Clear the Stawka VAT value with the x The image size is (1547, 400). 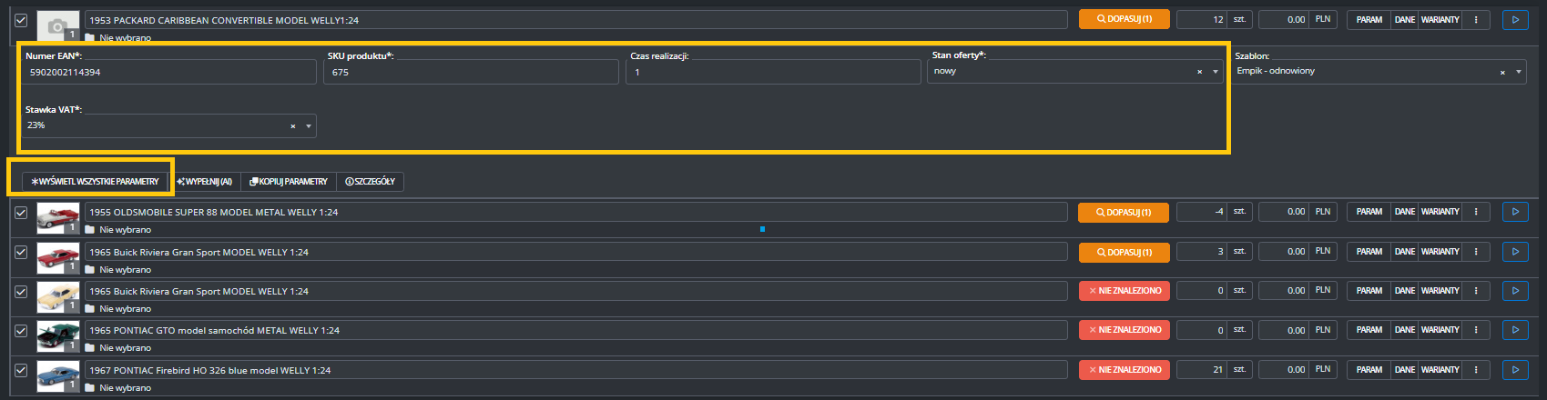pyautogui.click(x=292, y=126)
